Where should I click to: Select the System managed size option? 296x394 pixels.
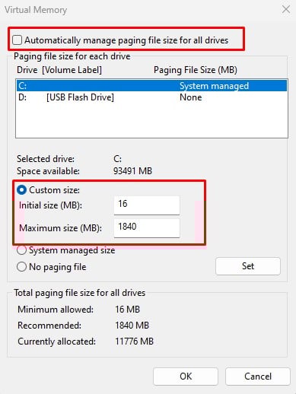tap(21, 250)
